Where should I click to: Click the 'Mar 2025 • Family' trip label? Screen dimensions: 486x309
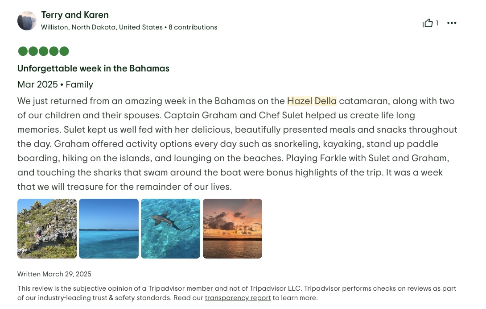pyautogui.click(x=55, y=84)
